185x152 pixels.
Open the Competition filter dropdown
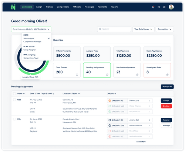(x=165, y=29)
